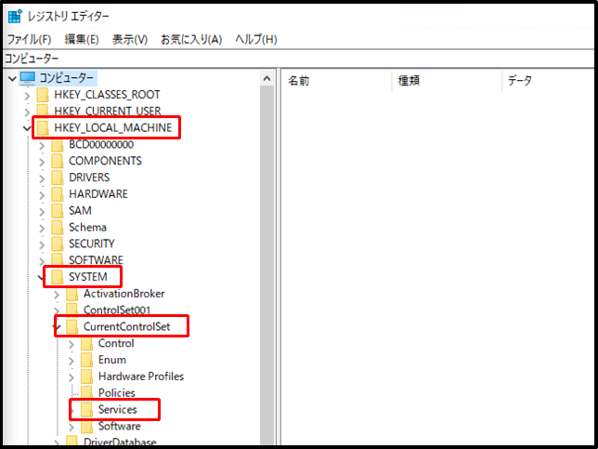This screenshot has width=598, height=449.
Task: Select Enum folder icon
Action: 87,360
